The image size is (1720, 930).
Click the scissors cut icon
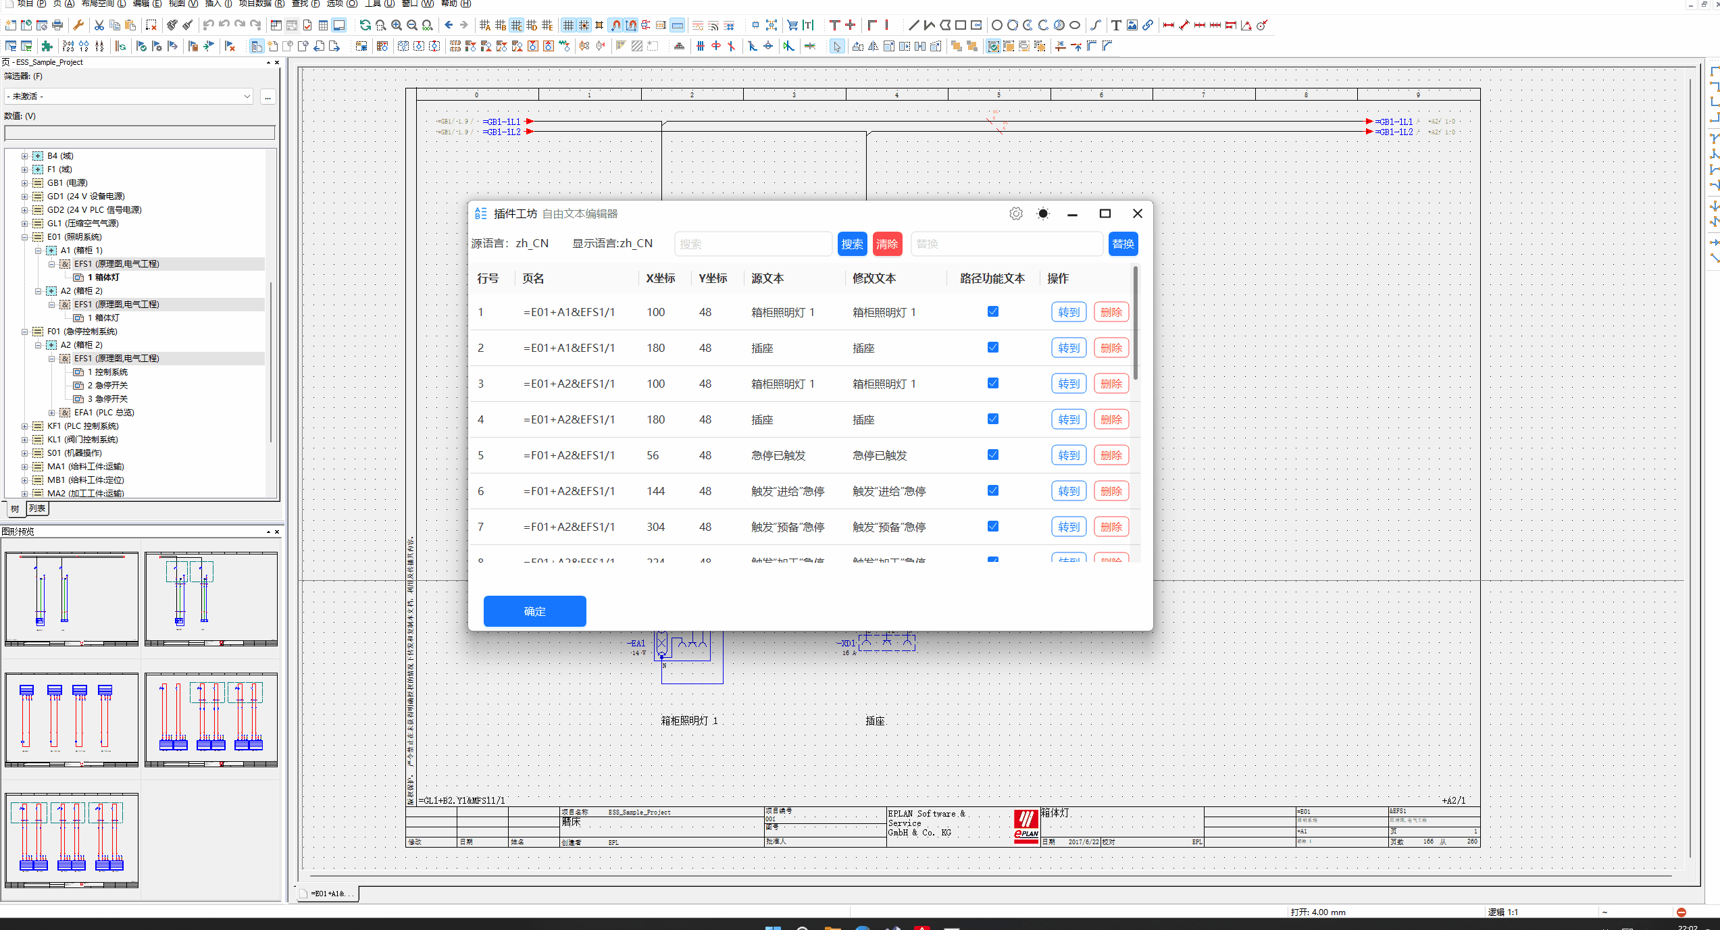coord(99,26)
